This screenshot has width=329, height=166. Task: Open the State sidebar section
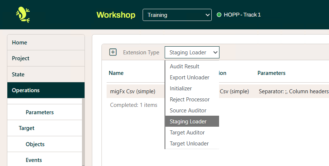(46, 75)
